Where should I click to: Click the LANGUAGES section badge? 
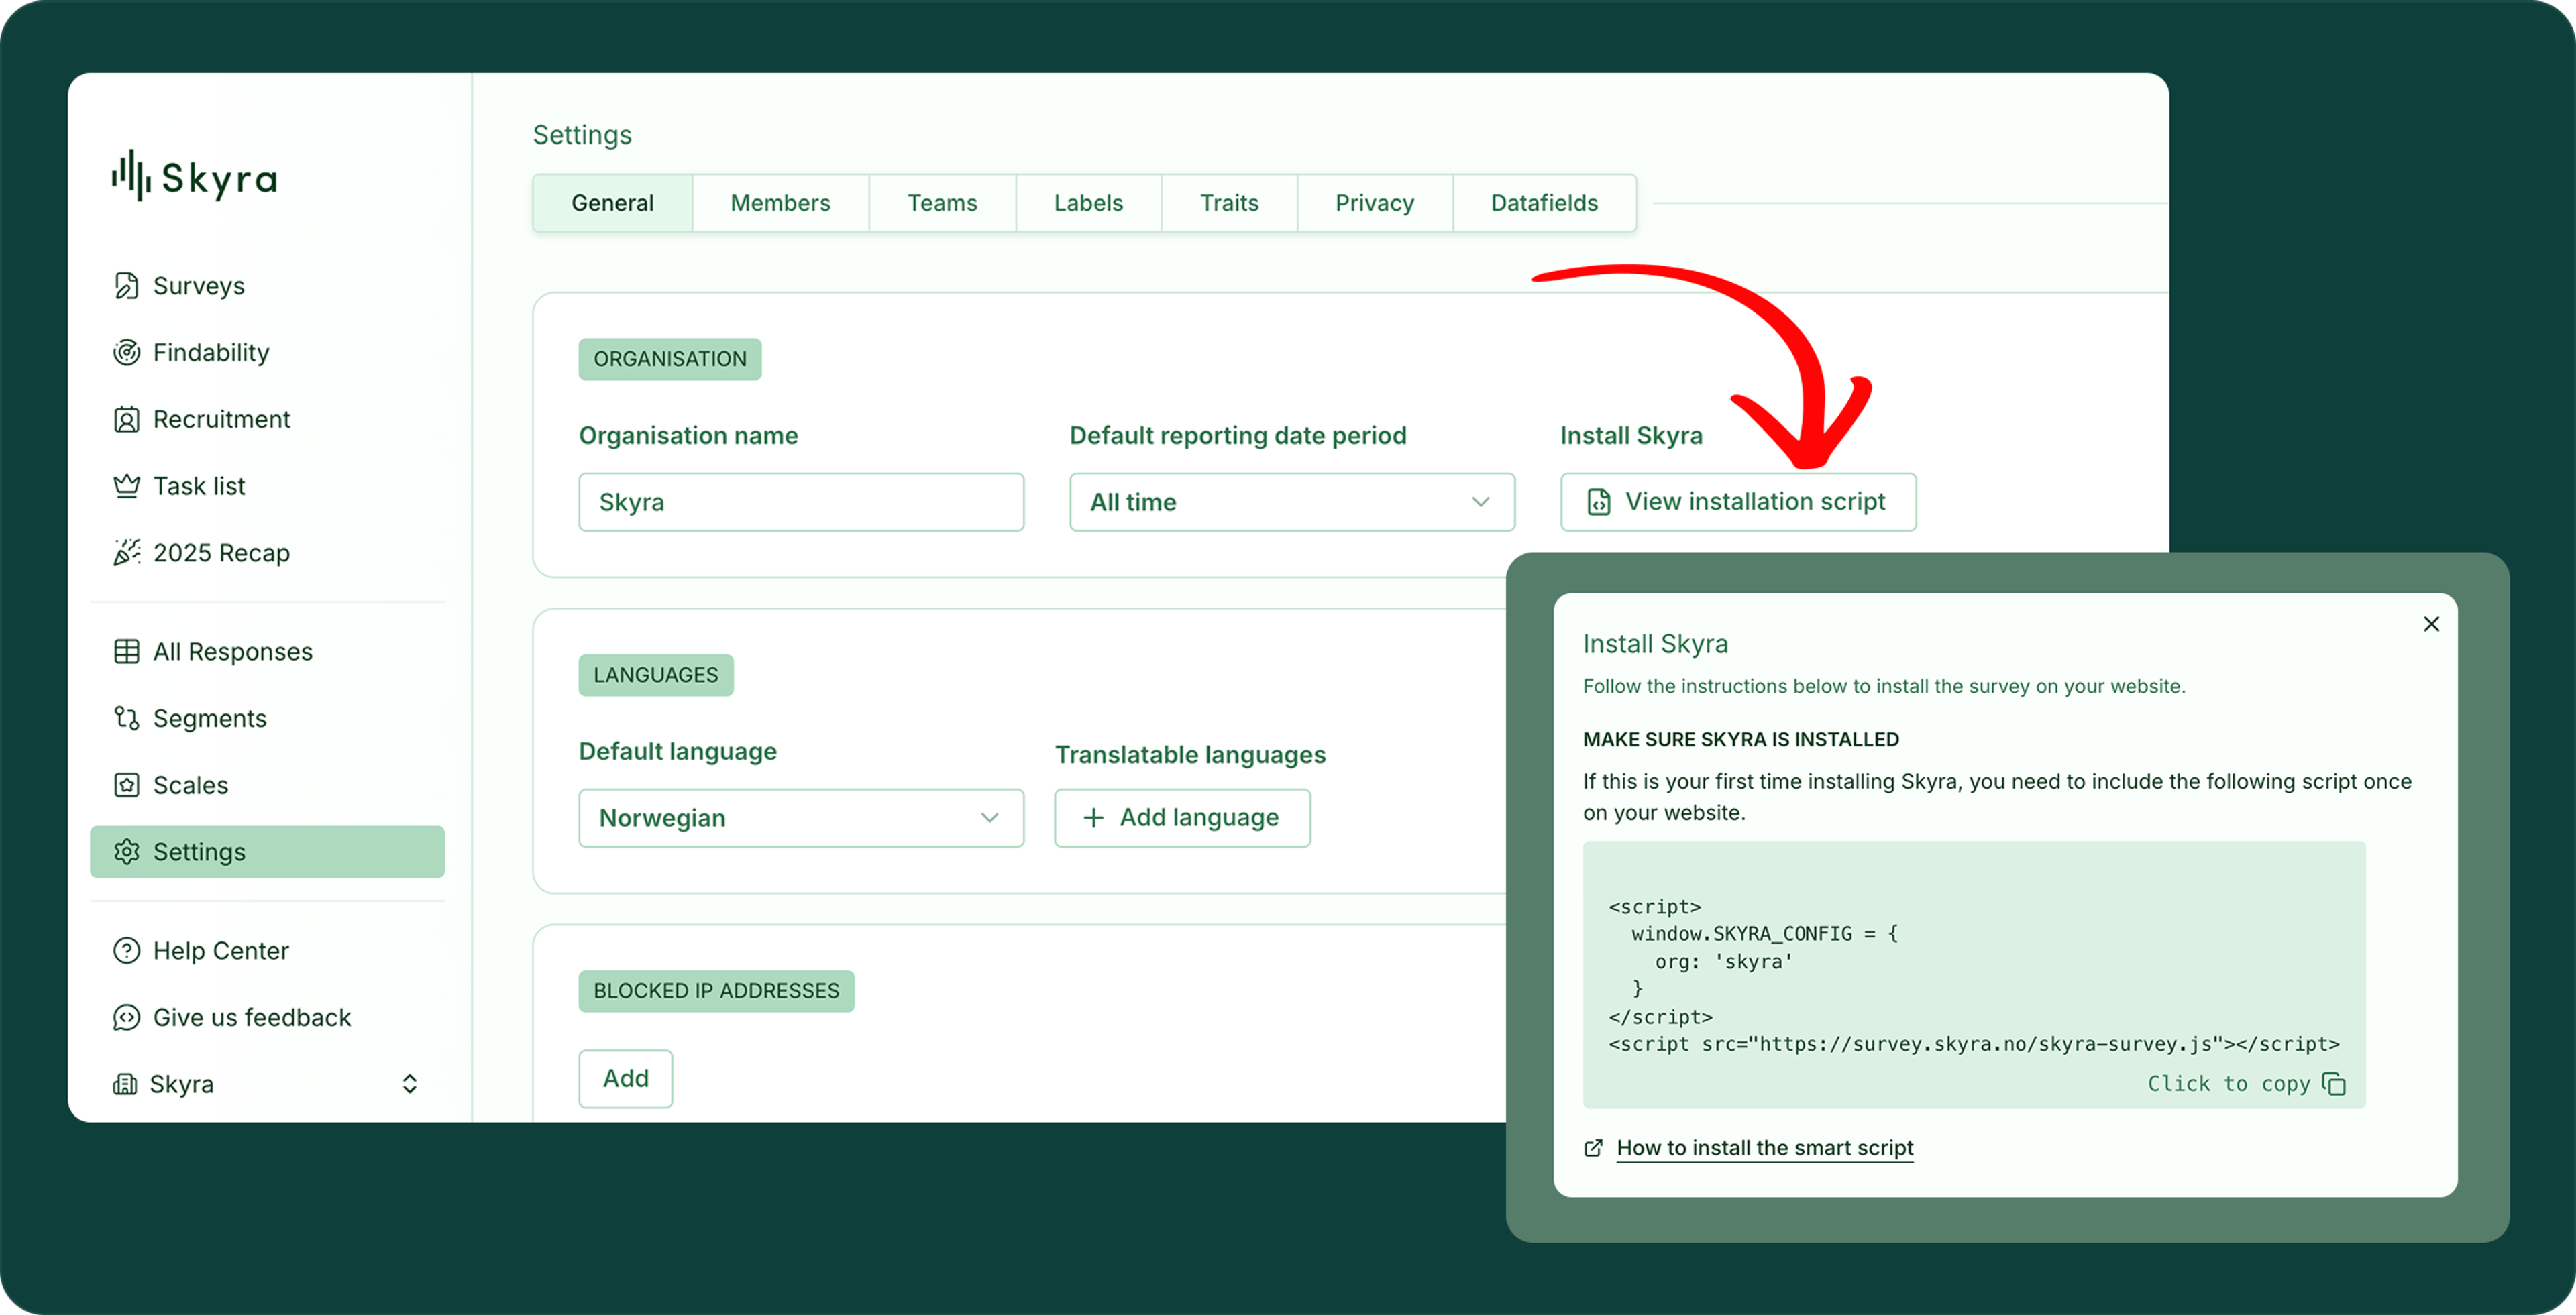pyautogui.click(x=656, y=675)
